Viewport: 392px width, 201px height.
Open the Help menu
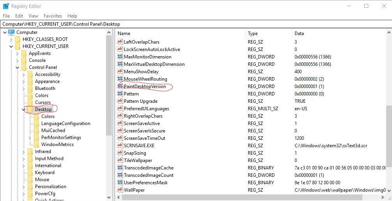pyautogui.click(x=72, y=16)
